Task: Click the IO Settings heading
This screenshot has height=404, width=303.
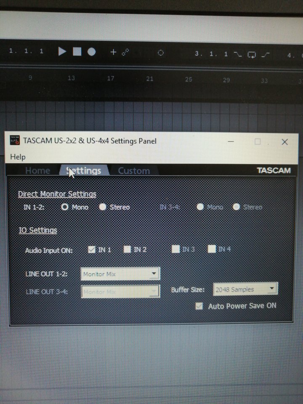Action: coord(37,230)
